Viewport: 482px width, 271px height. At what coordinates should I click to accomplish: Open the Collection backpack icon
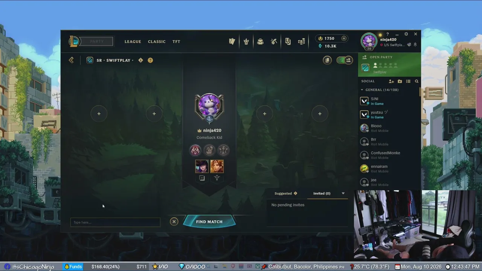[260, 41]
